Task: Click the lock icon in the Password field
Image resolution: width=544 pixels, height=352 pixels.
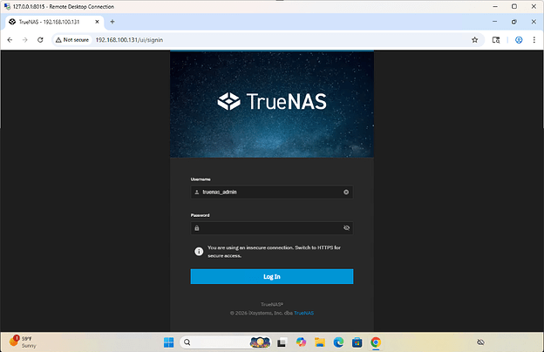Action: (197, 228)
